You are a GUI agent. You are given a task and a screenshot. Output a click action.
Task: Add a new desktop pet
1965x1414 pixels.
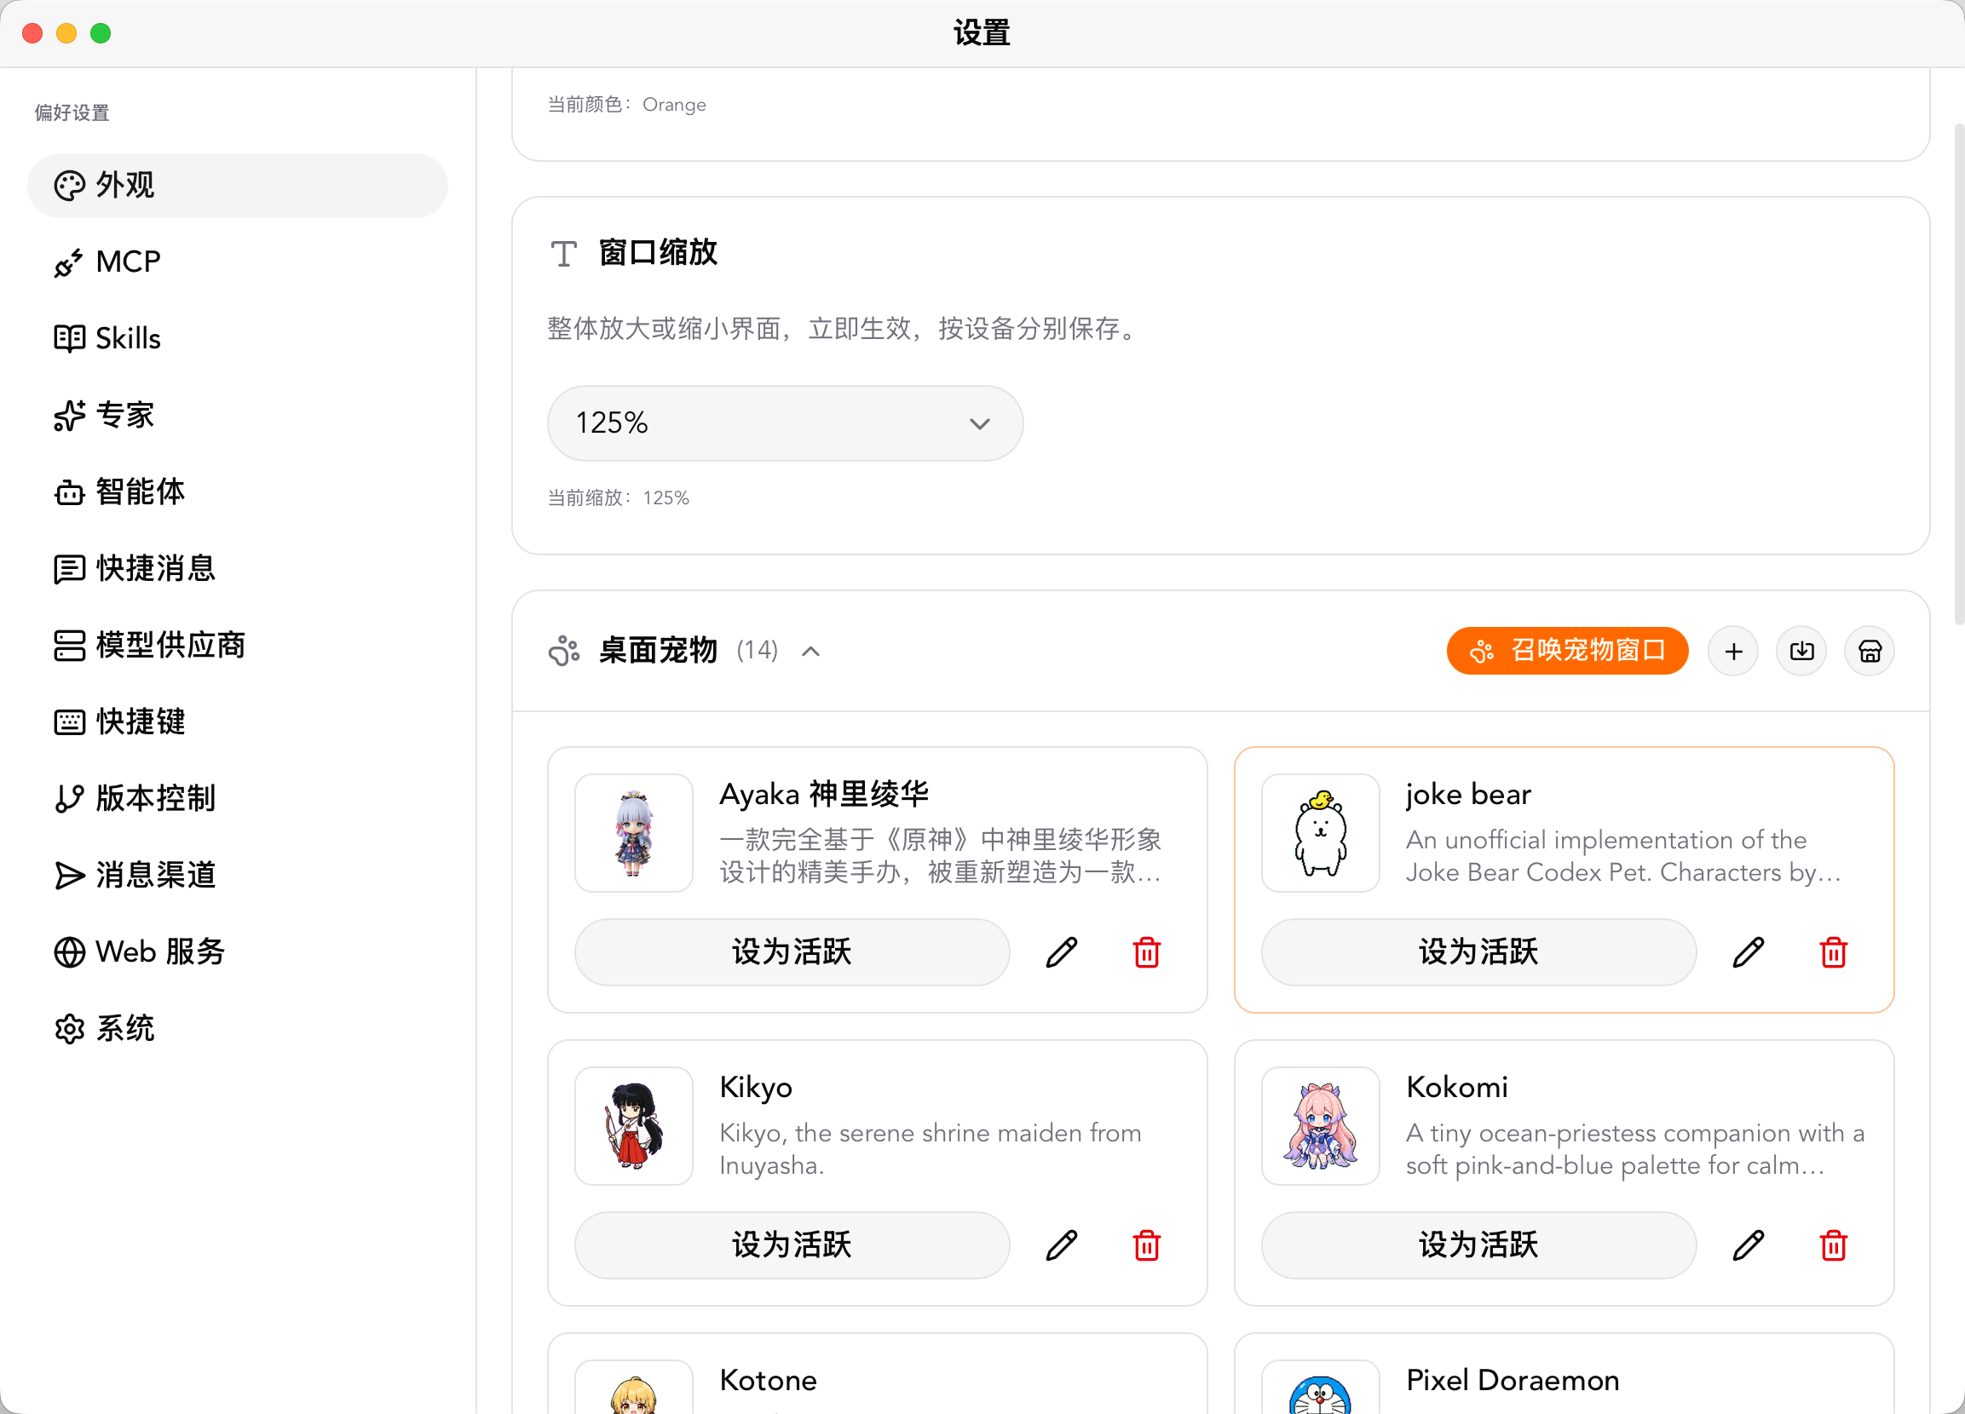click(1734, 651)
